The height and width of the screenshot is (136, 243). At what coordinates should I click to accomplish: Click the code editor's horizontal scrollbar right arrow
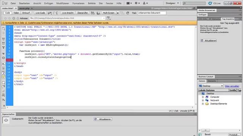(x=193, y=107)
